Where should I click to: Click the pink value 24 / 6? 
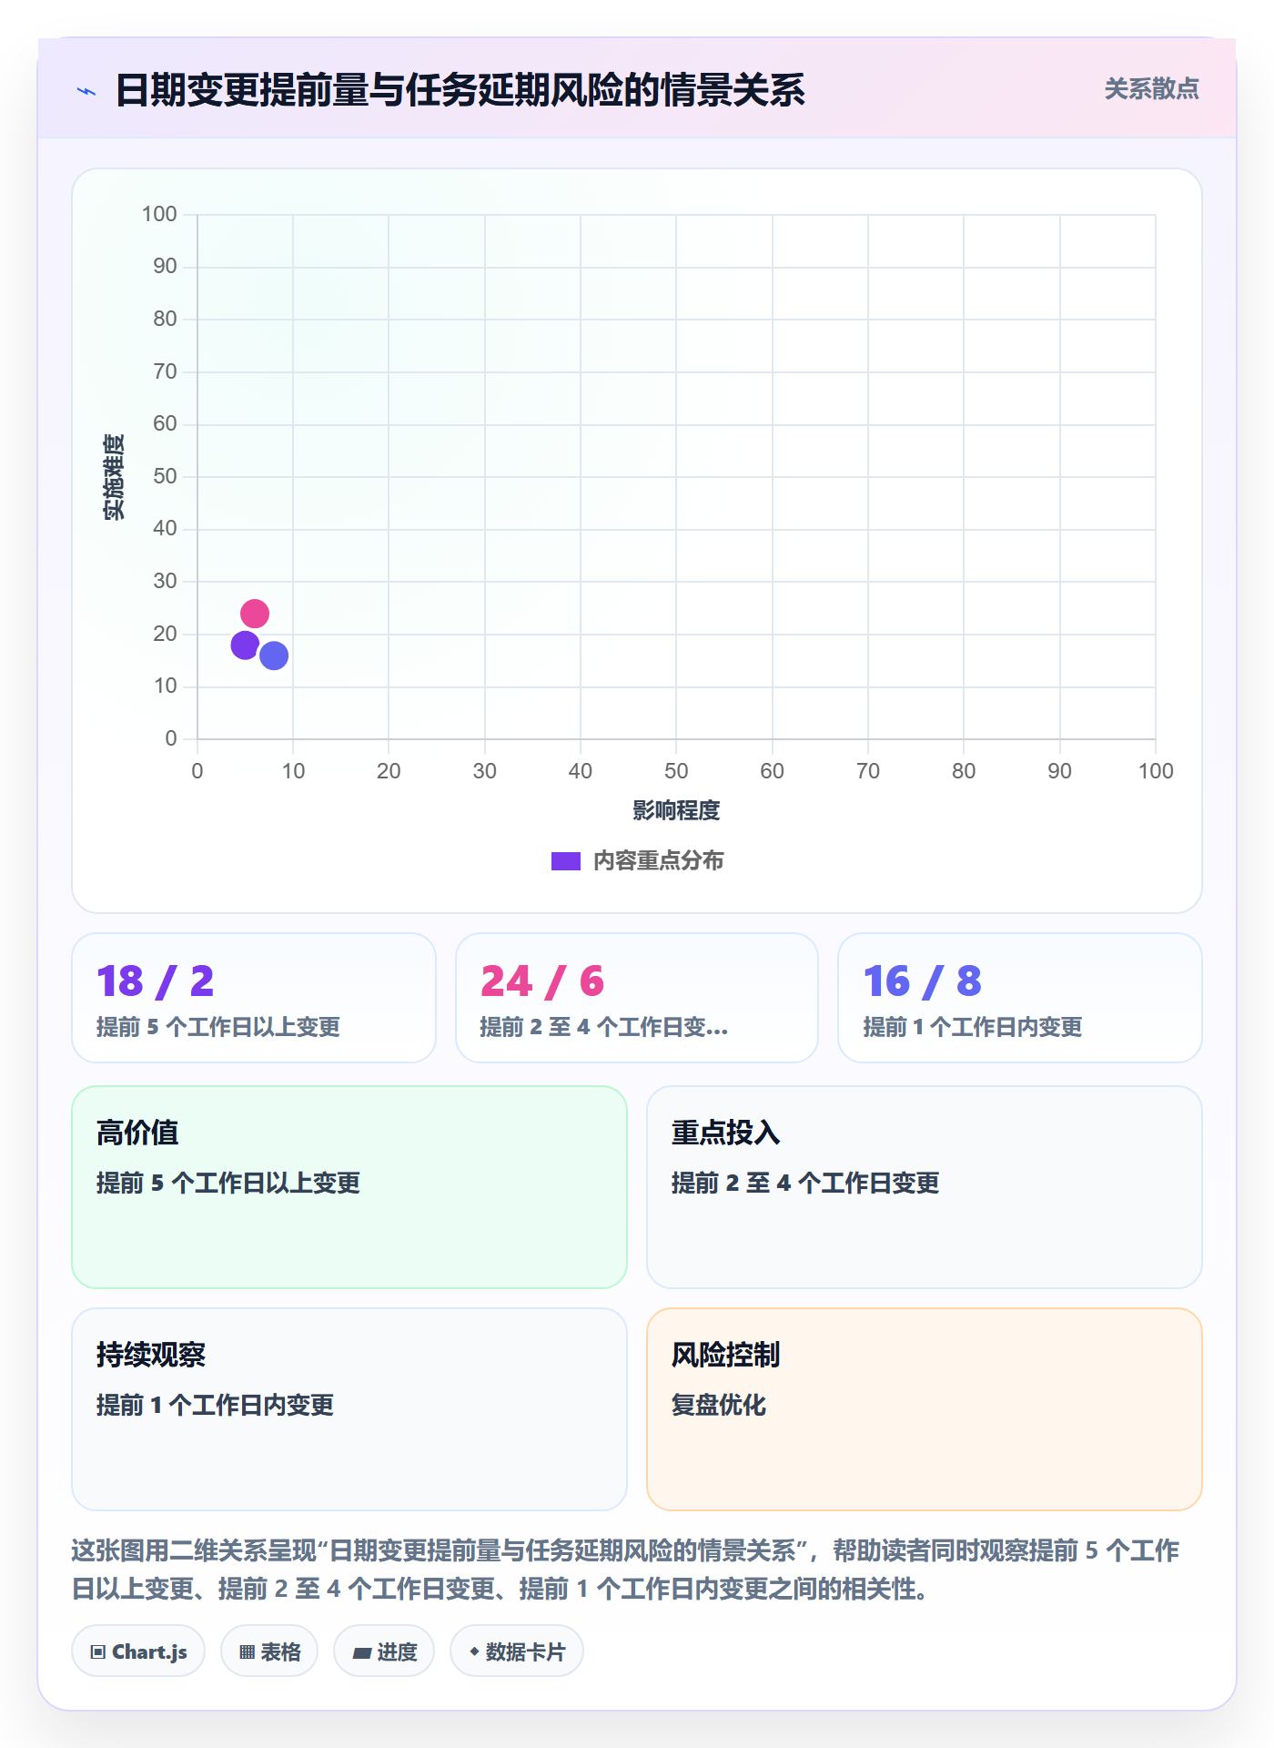[x=542, y=981]
